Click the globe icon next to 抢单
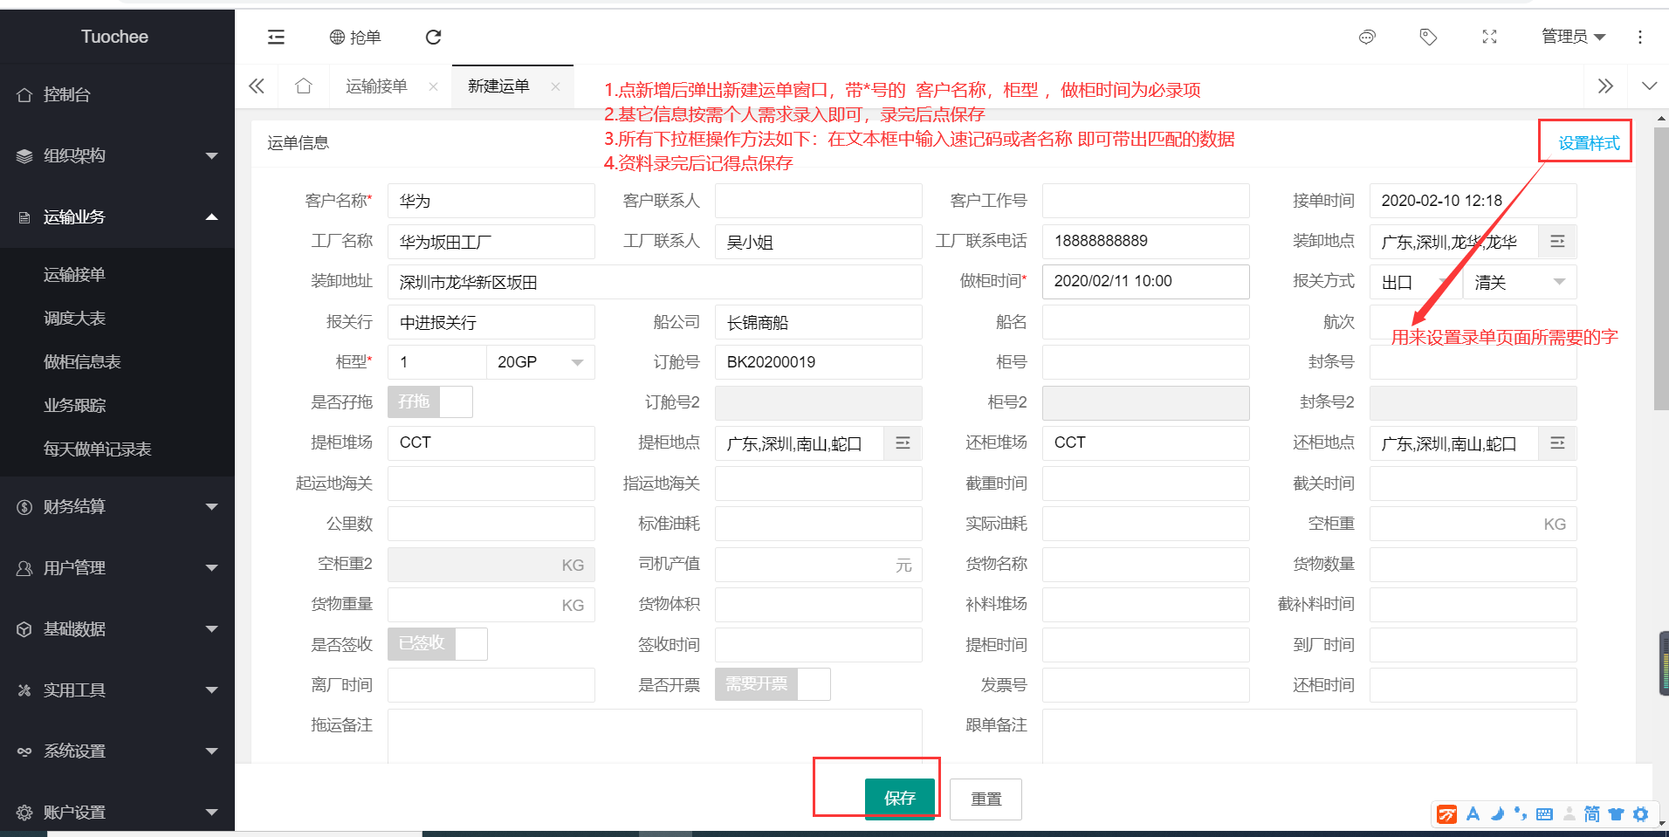Viewport: 1669px width, 837px height. click(x=337, y=37)
